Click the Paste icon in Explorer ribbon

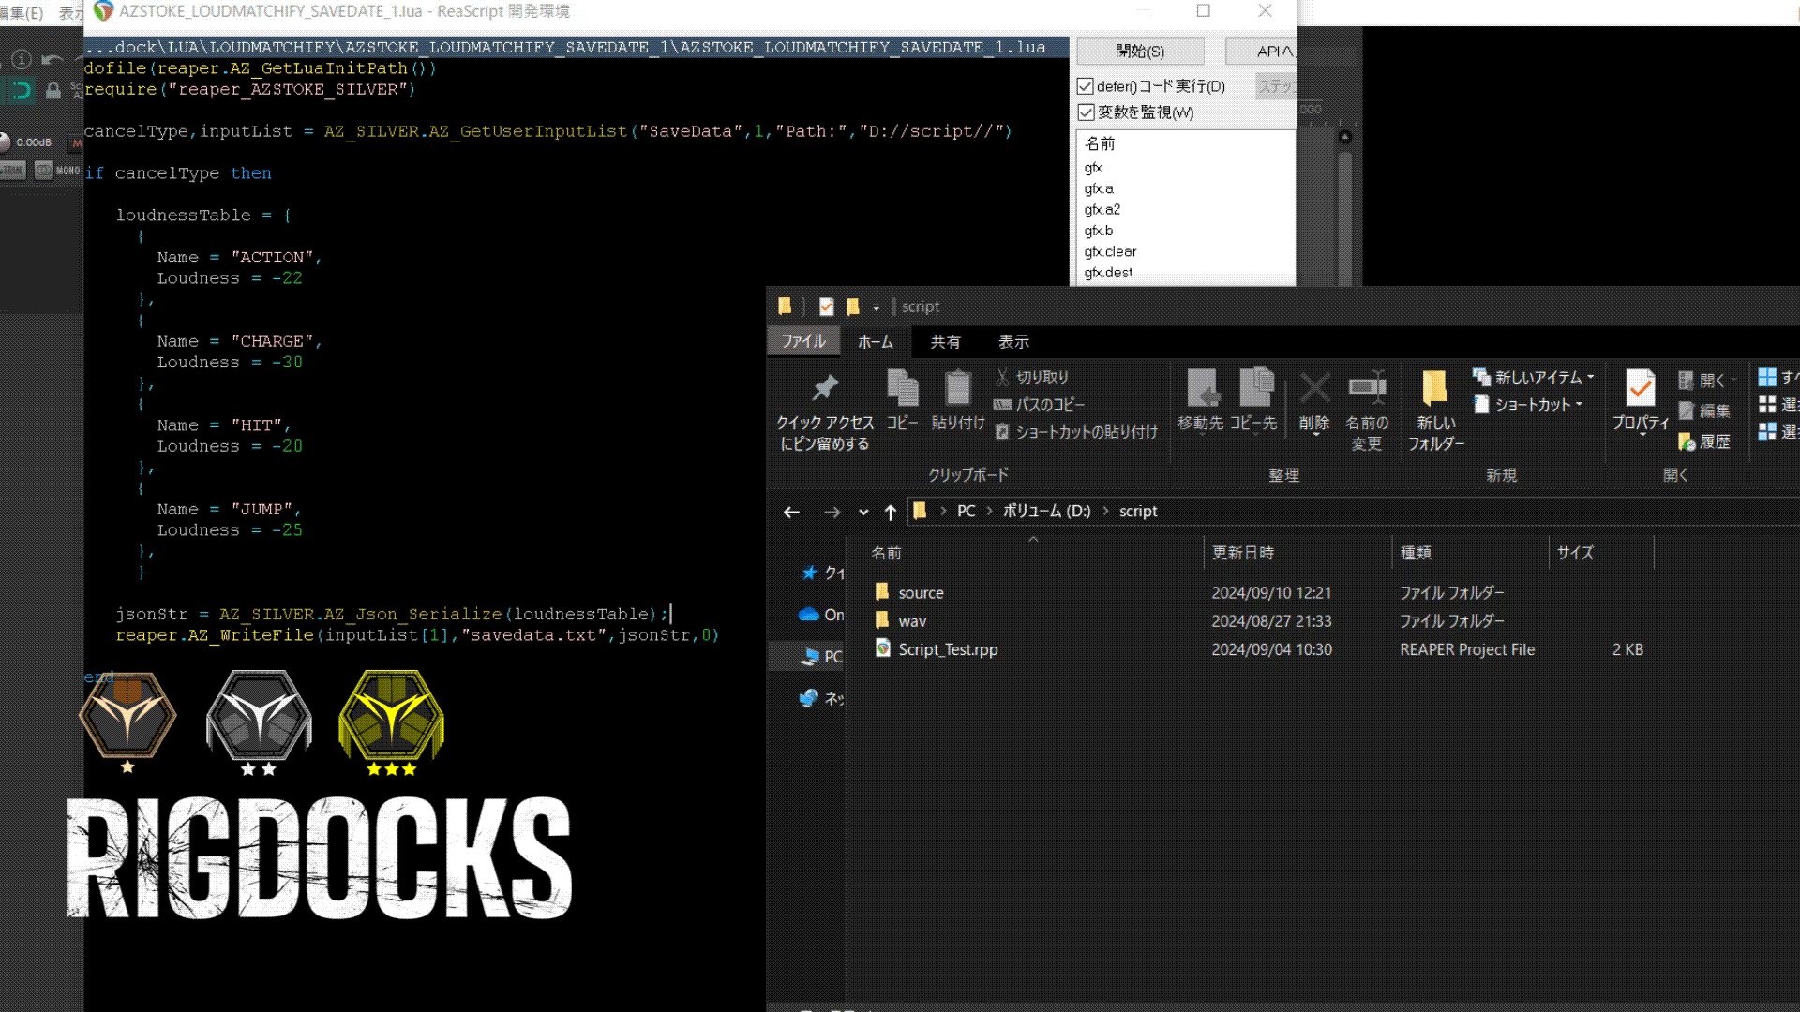click(958, 388)
